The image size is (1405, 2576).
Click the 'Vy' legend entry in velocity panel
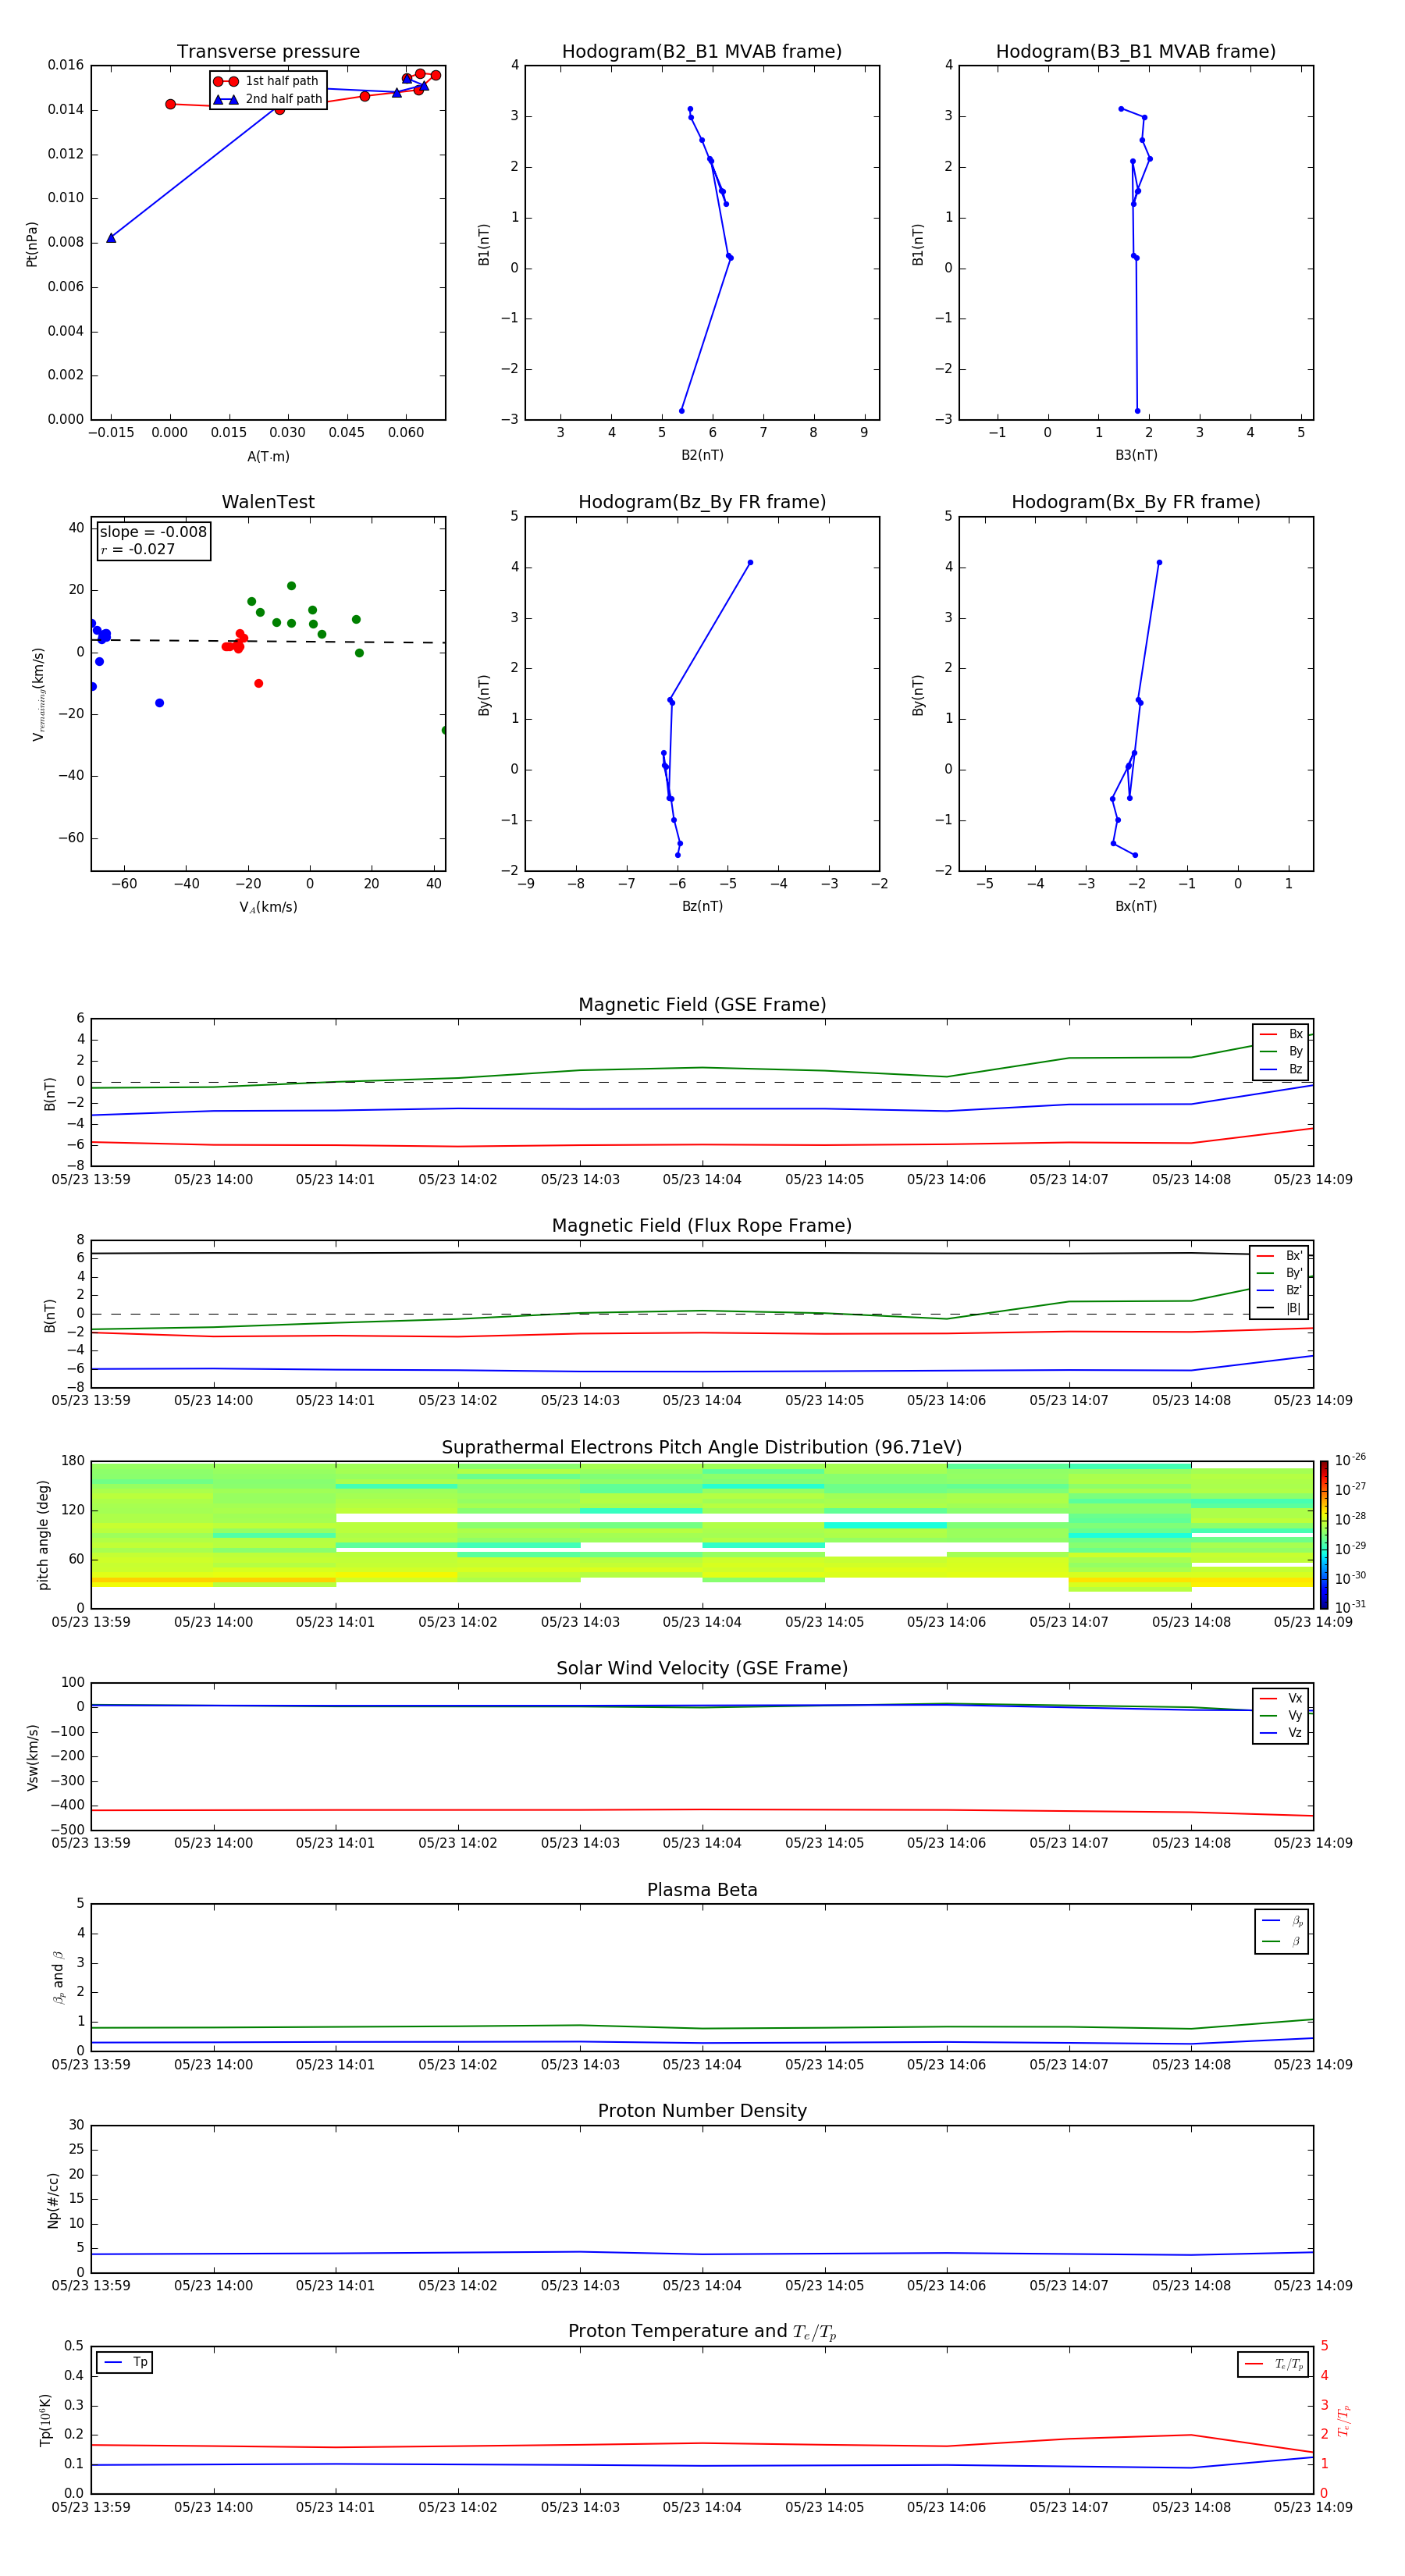pyautogui.click(x=1282, y=1715)
